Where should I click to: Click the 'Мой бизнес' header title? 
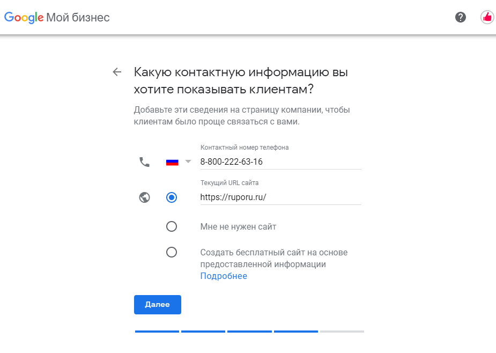(x=78, y=17)
